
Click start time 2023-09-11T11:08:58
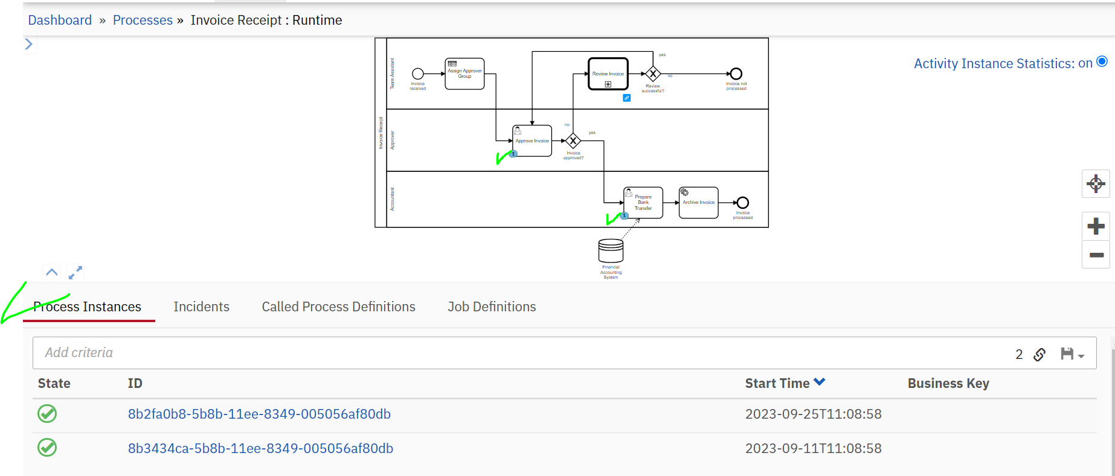point(813,448)
